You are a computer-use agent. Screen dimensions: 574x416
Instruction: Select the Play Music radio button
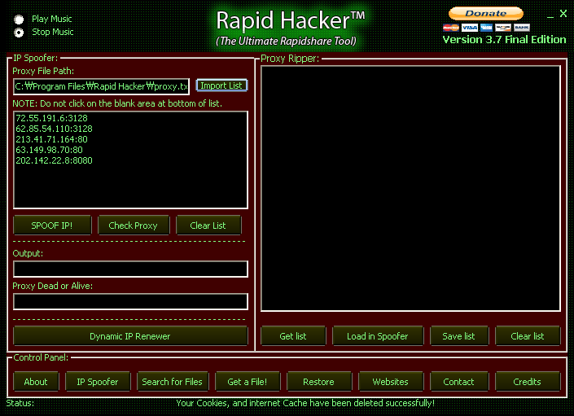pyautogui.click(x=19, y=19)
